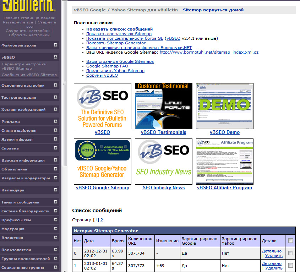The image size is (300, 272).
Task: Click the vBSEO Testimonials caption link
Action: (x=163, y=132)
